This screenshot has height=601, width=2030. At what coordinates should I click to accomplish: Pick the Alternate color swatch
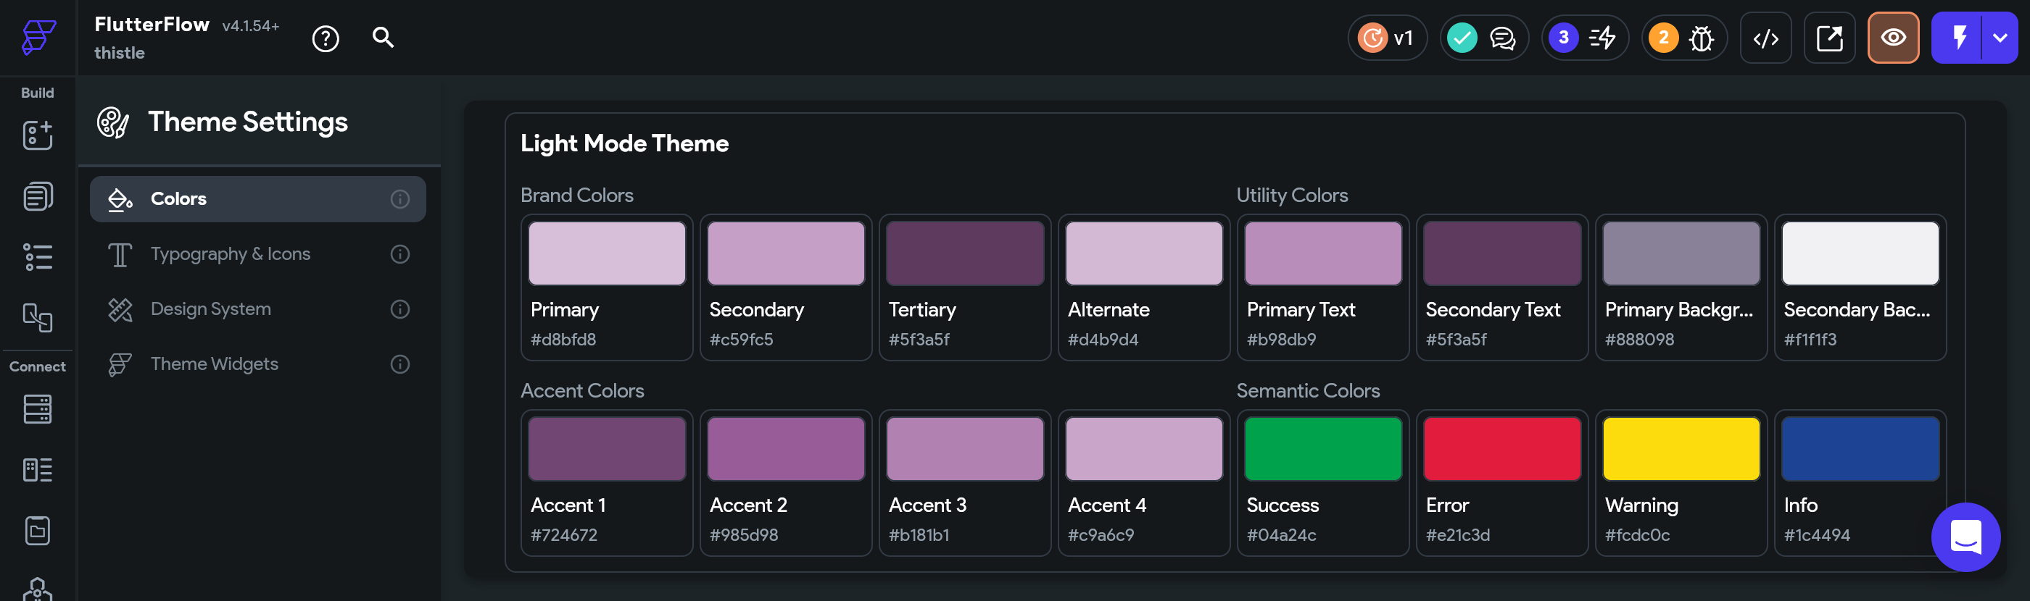tap(1143, 253)
